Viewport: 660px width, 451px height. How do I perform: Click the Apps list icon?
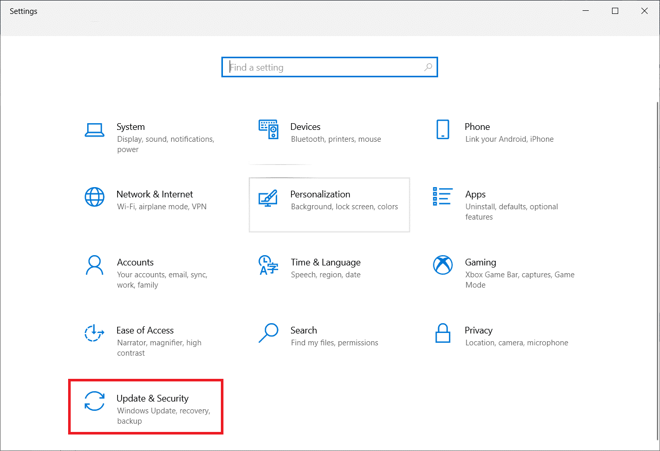[443, 197]
